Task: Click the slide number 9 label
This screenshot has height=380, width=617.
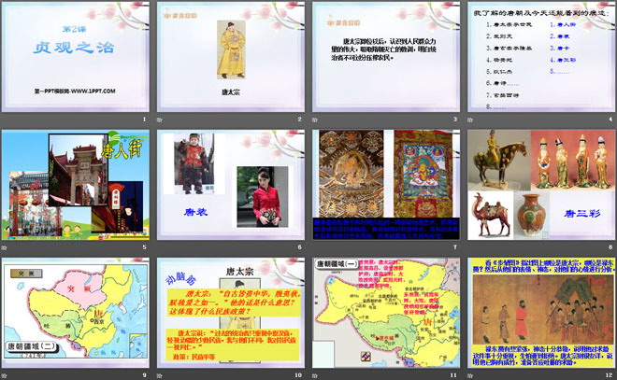Action: coord(144,375)
